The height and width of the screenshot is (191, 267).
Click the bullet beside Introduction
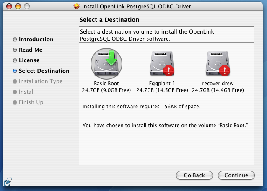pos(15,39)
